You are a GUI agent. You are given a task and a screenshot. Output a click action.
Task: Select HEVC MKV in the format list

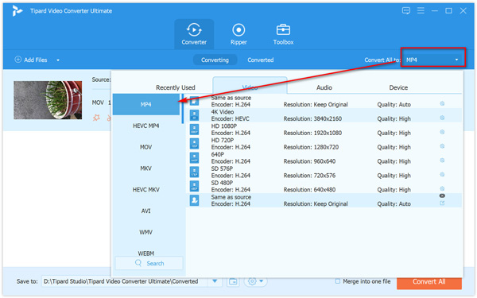(146, 189)
